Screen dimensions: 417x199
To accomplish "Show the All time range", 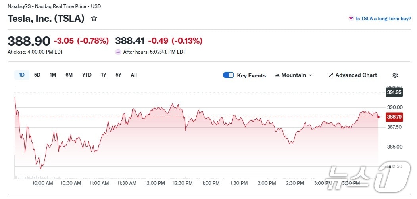I will coord(134,75).
